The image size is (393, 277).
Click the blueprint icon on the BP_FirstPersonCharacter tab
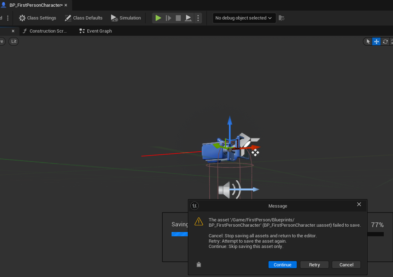4,5
